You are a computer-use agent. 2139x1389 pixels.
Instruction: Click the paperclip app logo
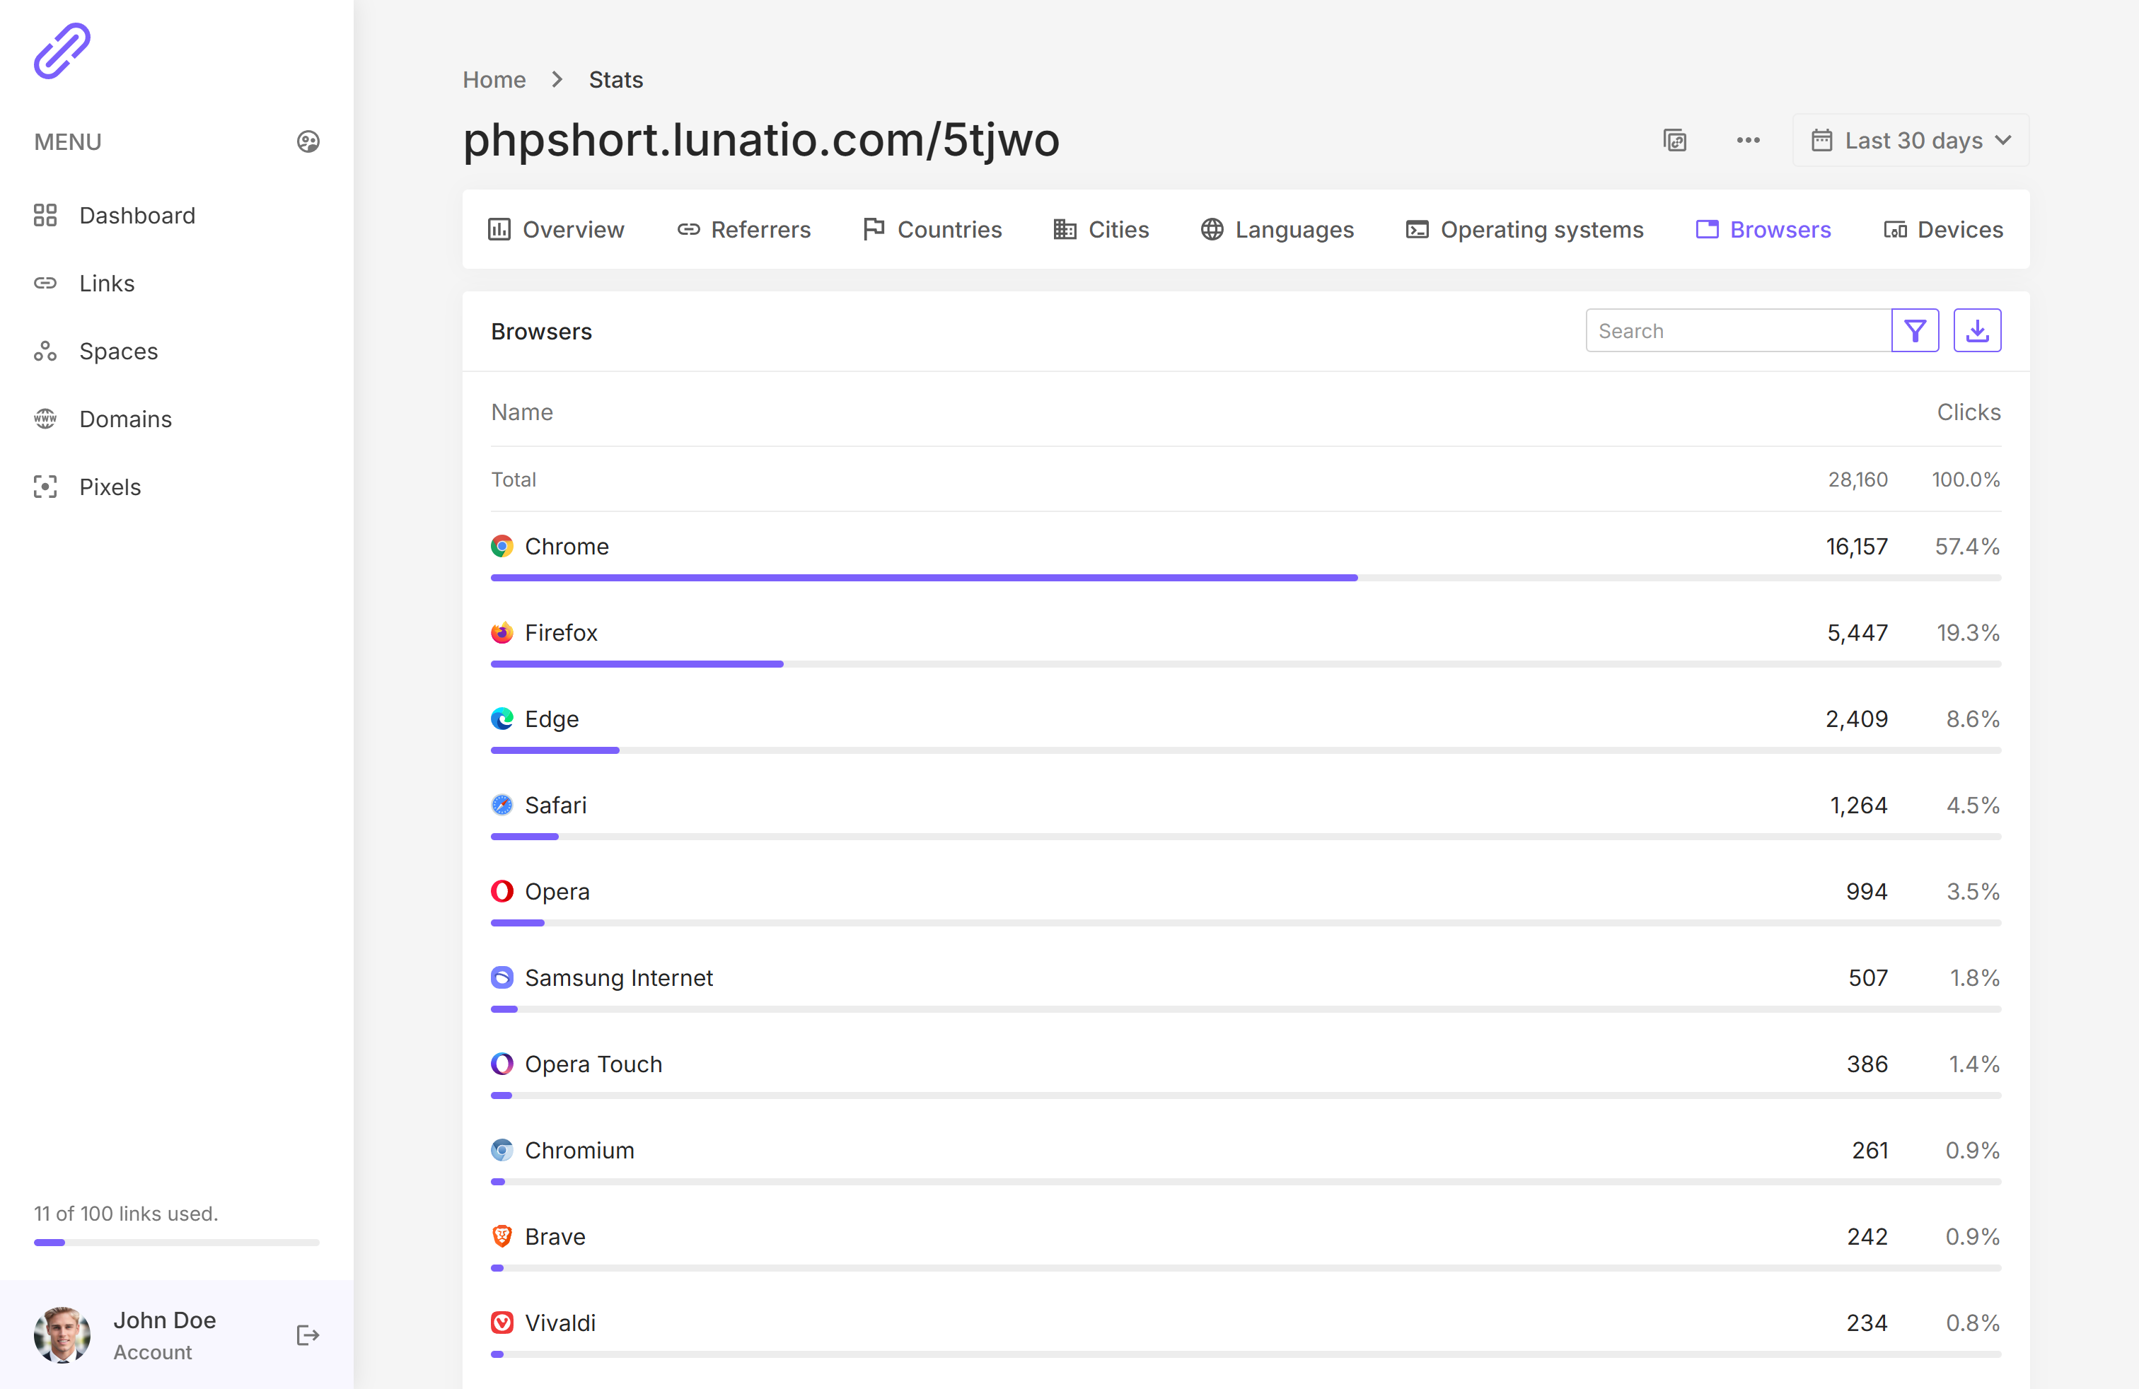coord(62,51)
